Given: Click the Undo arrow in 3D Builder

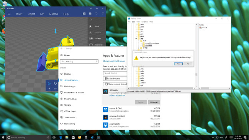Looking at the screenshot, I should coord(97,14).
